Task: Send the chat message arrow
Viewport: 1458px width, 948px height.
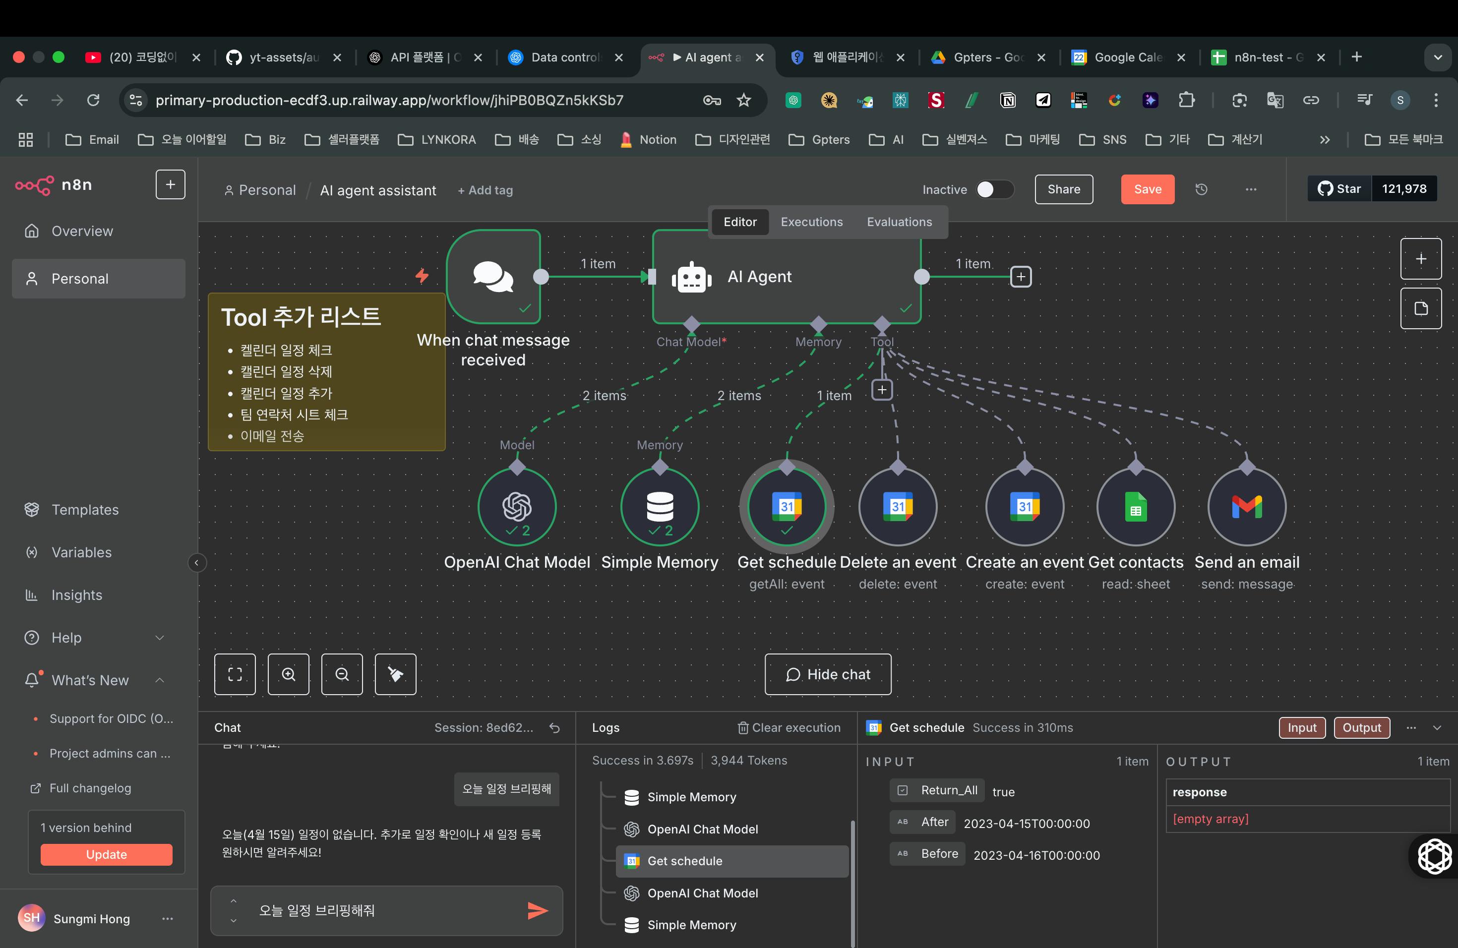Action: [x=537, y=910]
